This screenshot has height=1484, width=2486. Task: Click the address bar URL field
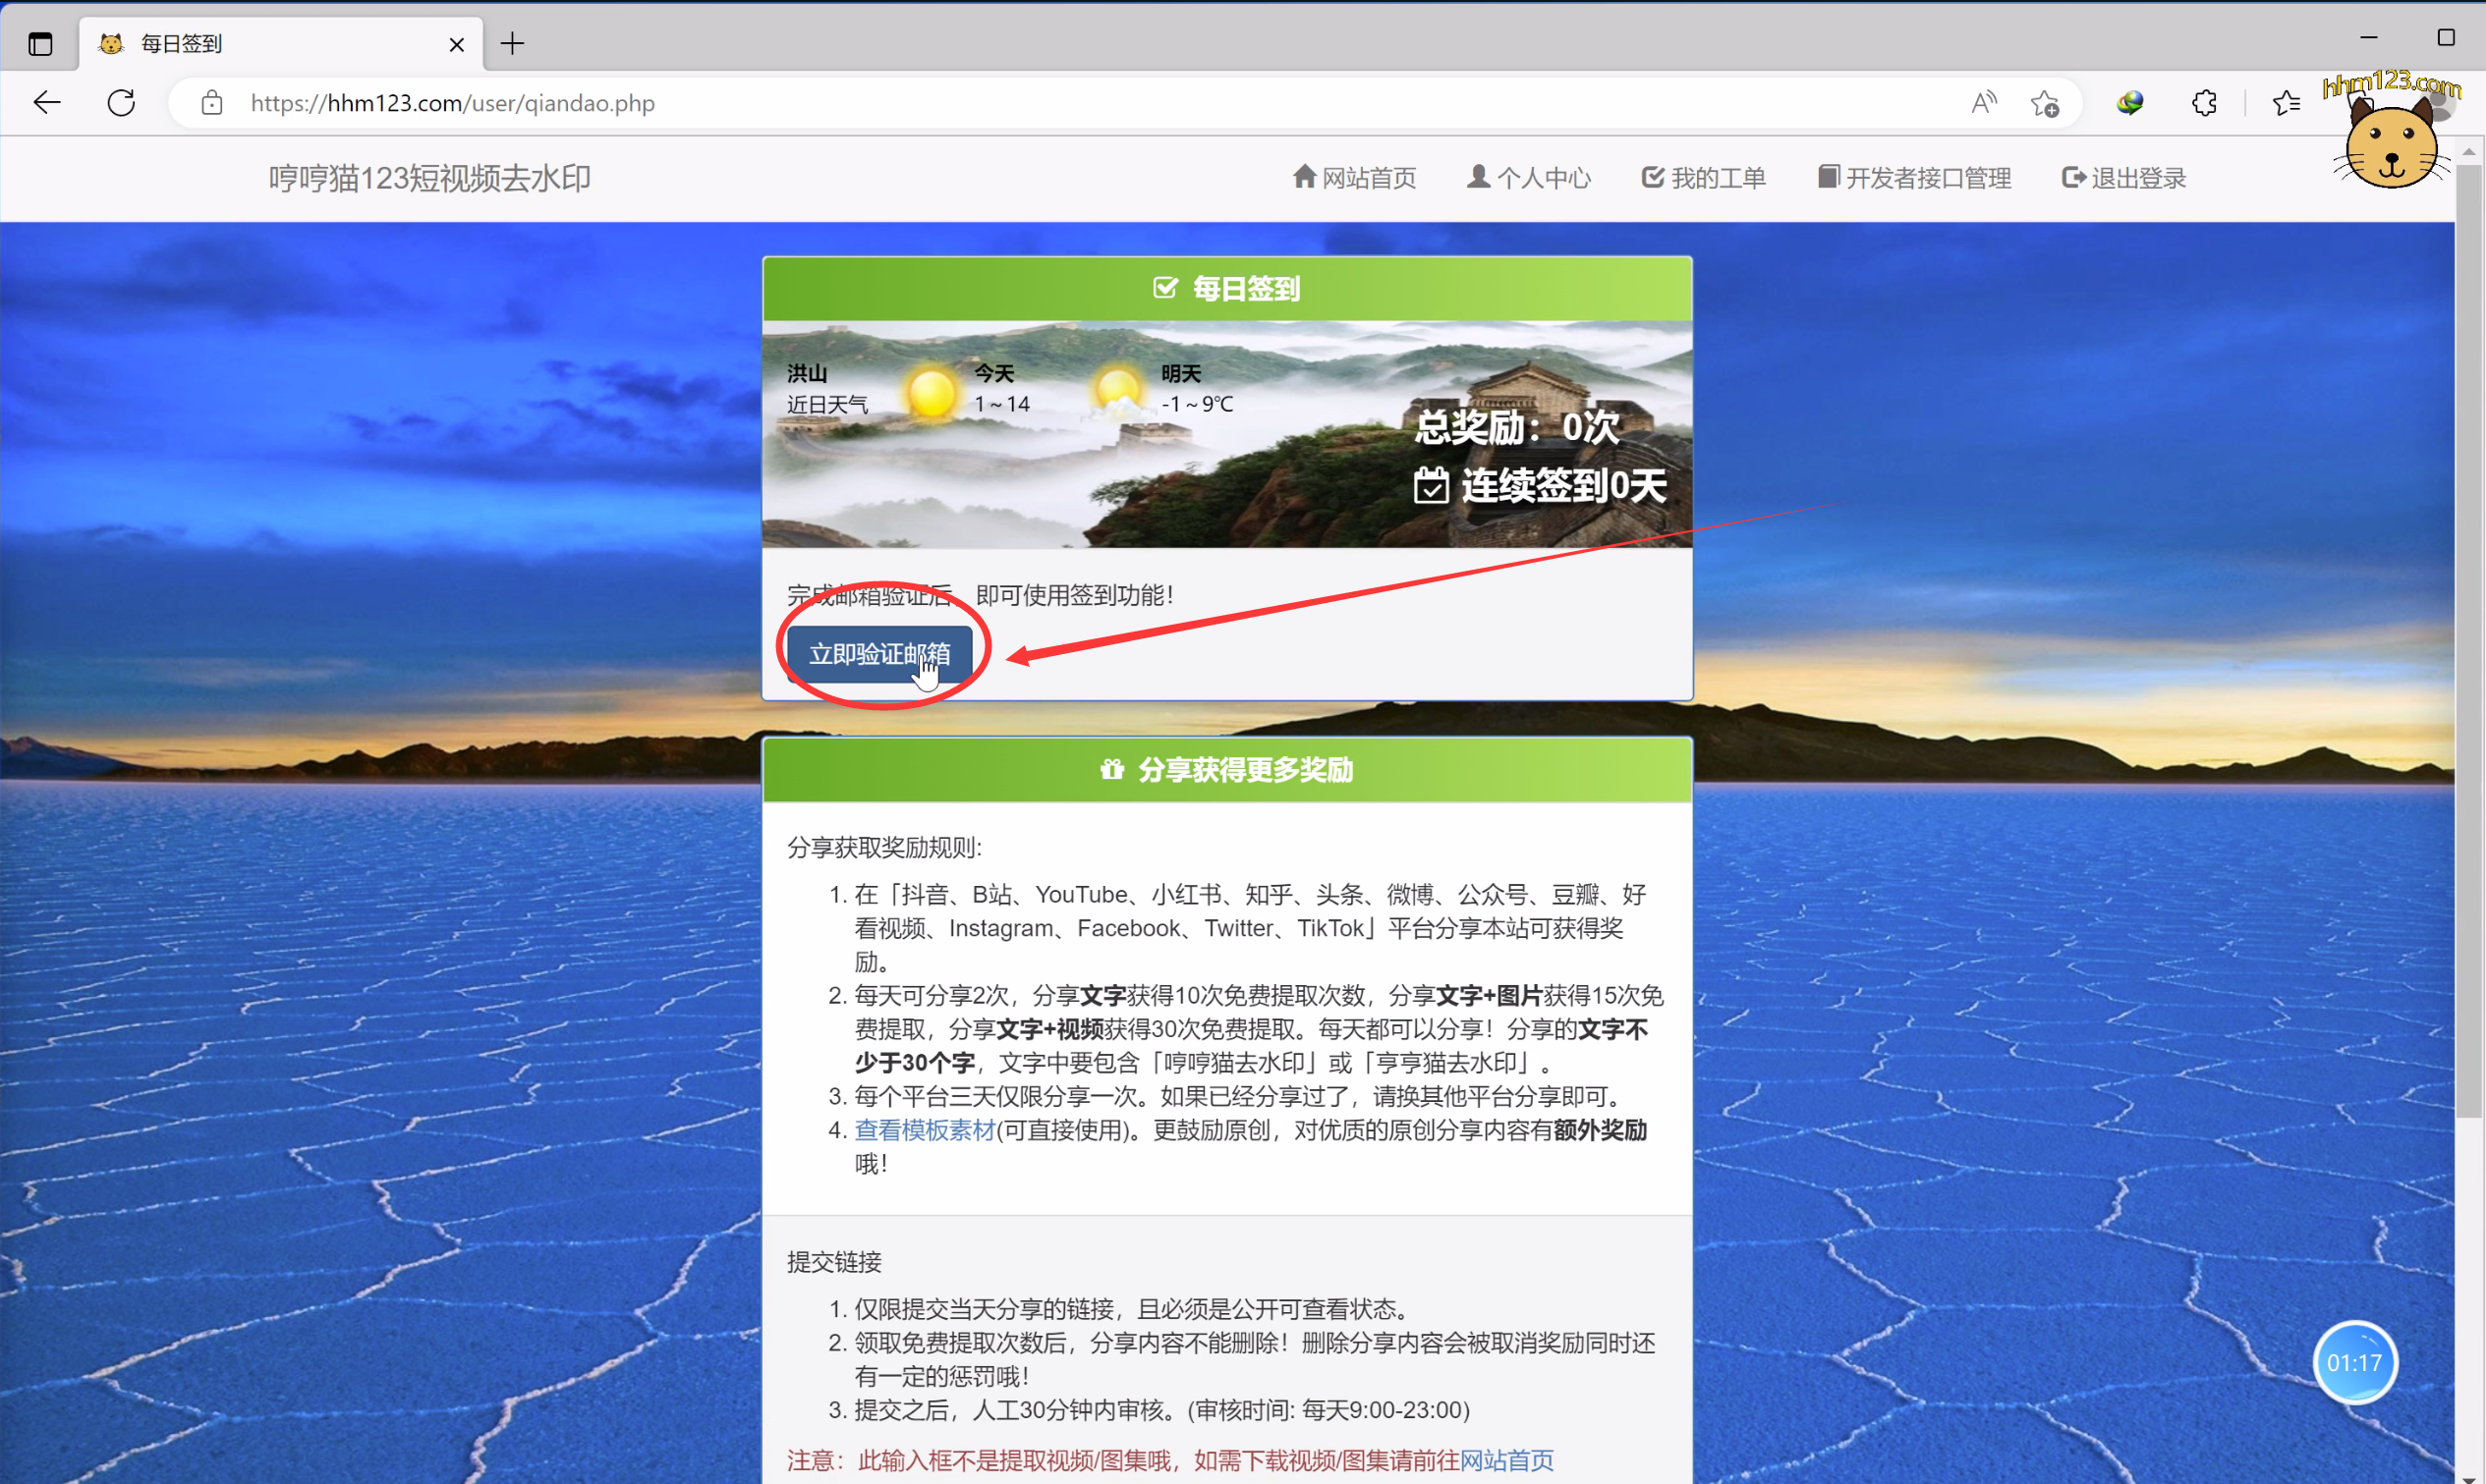tap(900, 102)
